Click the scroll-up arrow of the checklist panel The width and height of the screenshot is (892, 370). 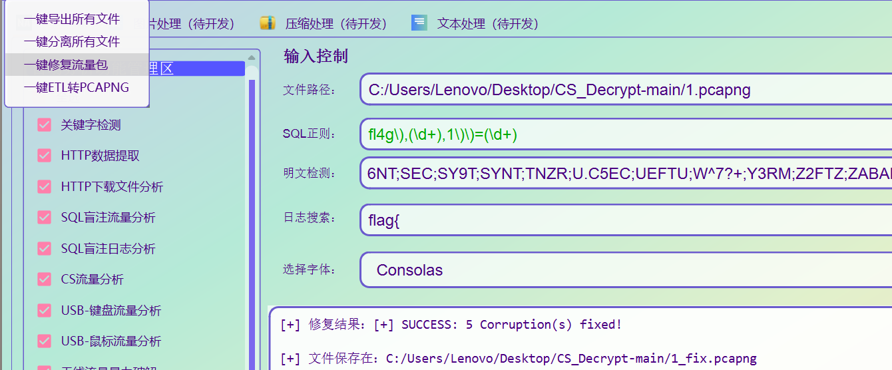(x=252, y=57)
